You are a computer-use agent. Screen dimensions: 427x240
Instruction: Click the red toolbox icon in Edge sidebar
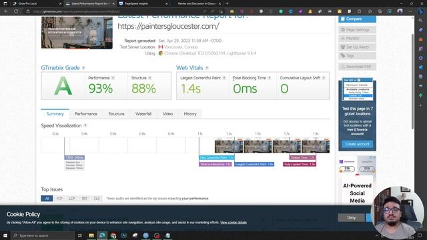coord(421,39)
